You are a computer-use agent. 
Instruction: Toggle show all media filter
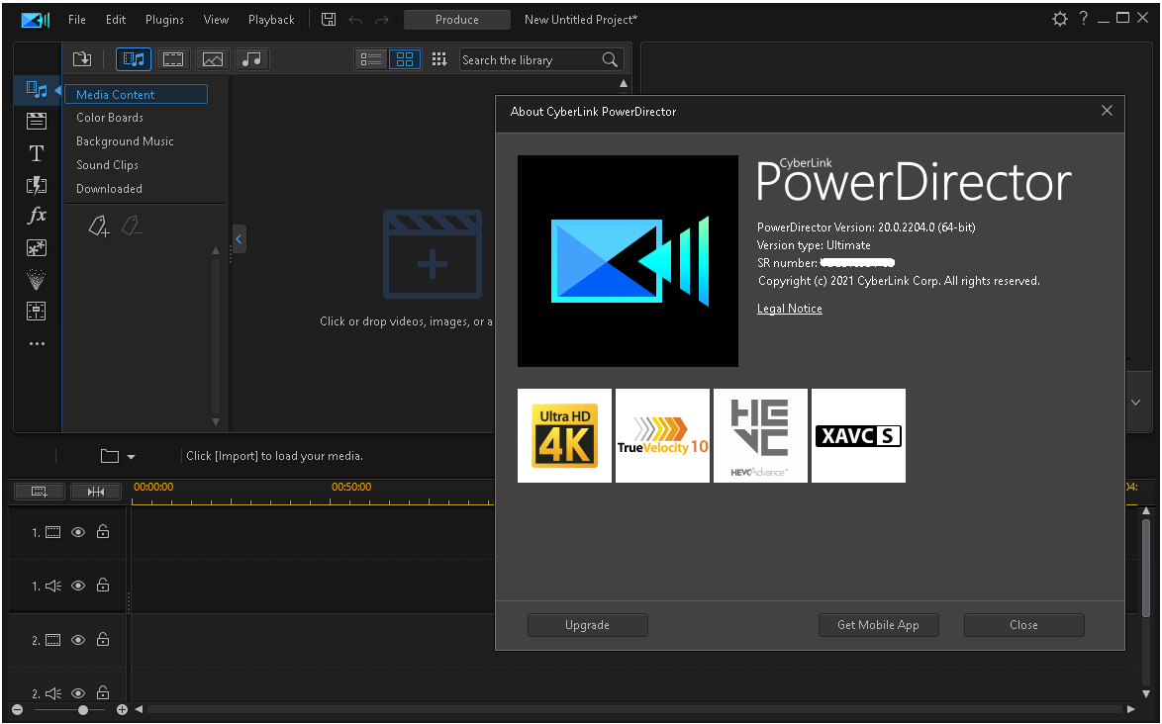click(x=134, y=59)
